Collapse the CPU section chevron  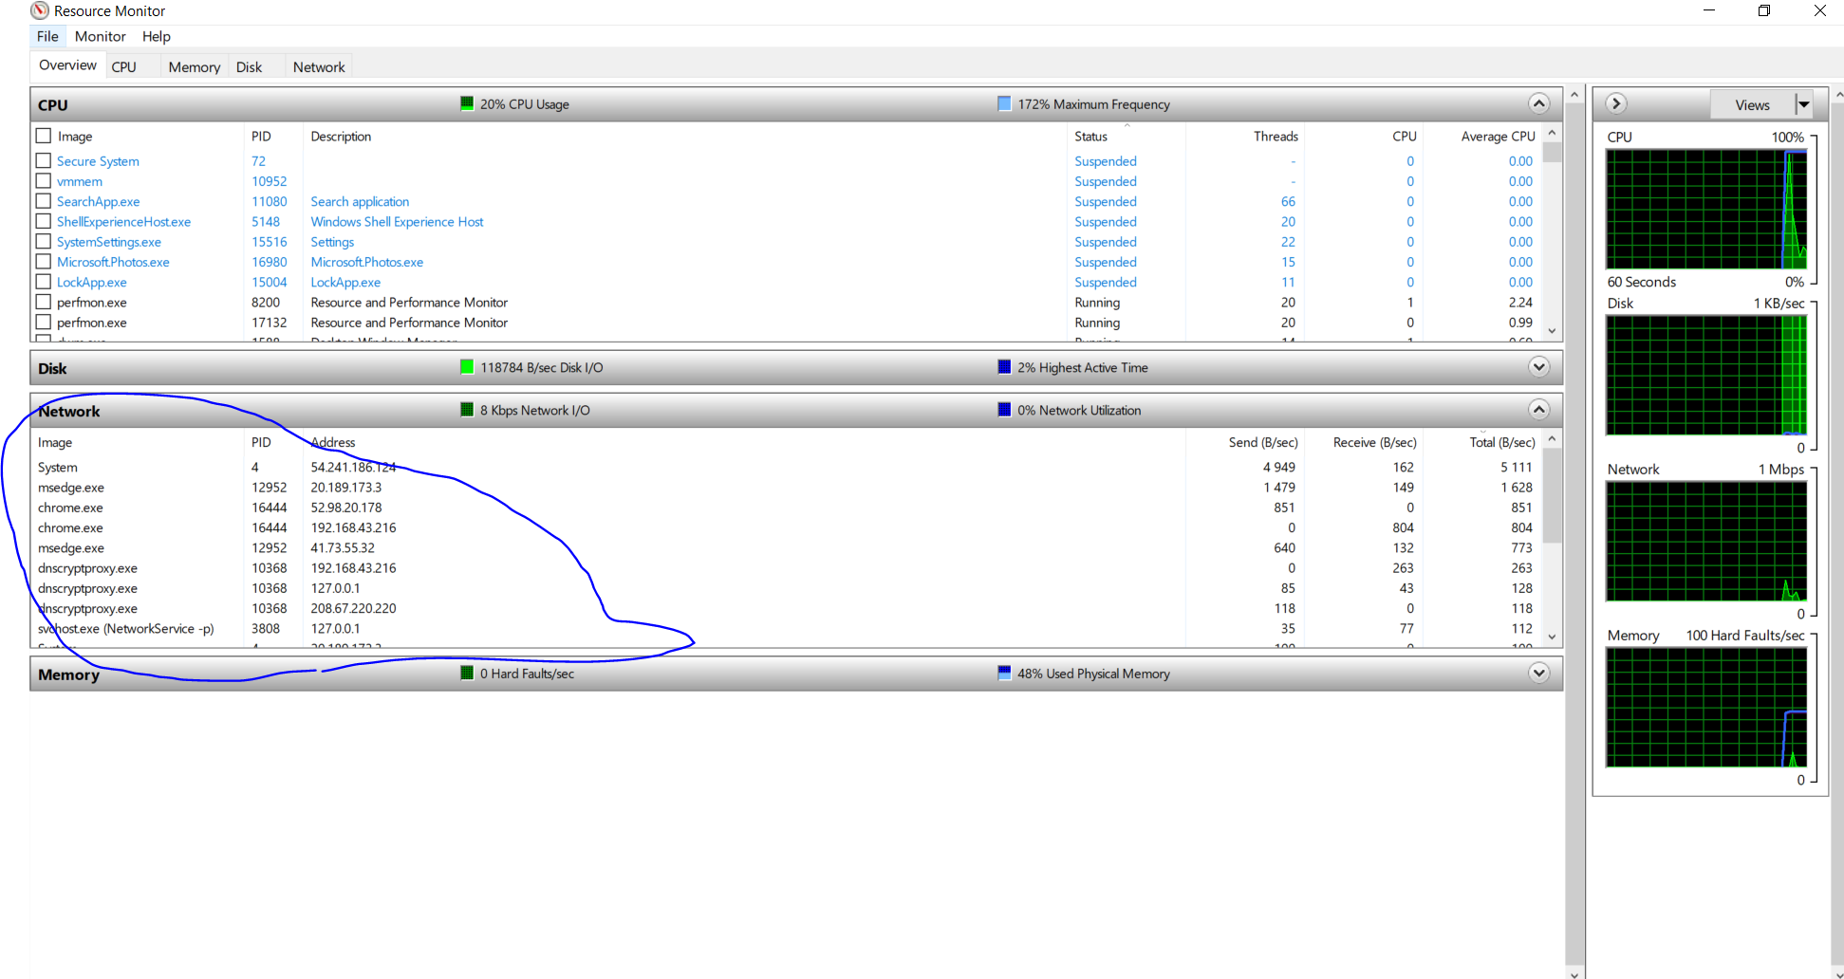pos(1539,103)
